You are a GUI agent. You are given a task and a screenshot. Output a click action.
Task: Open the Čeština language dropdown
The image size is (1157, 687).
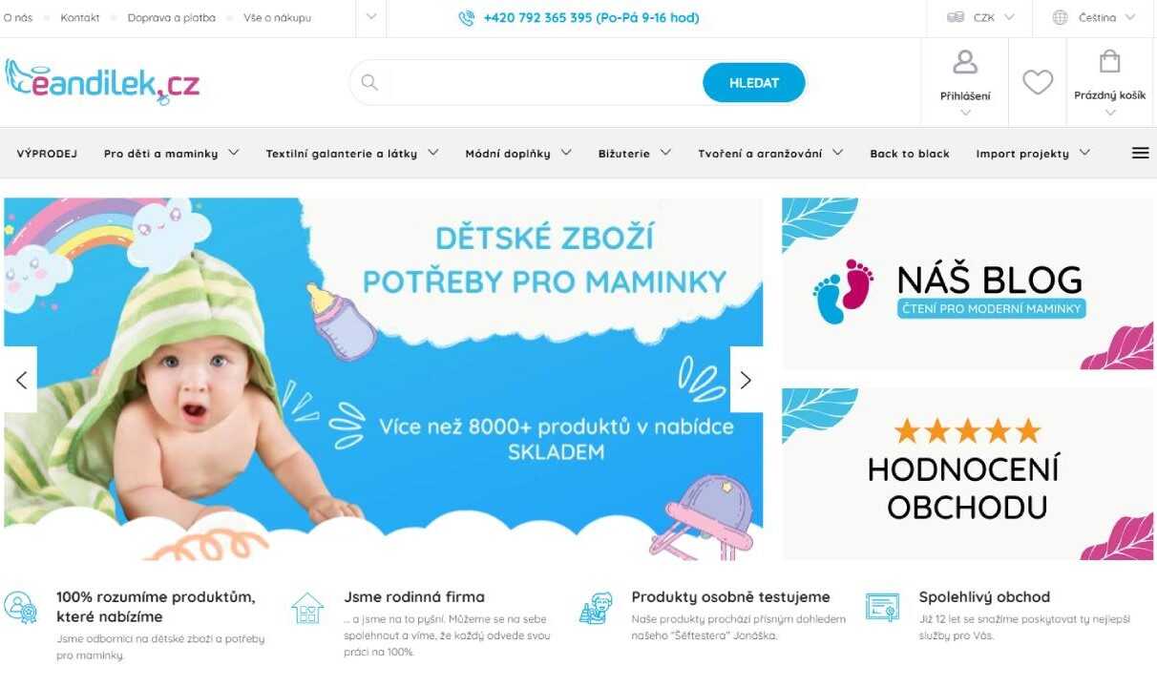1094,18
